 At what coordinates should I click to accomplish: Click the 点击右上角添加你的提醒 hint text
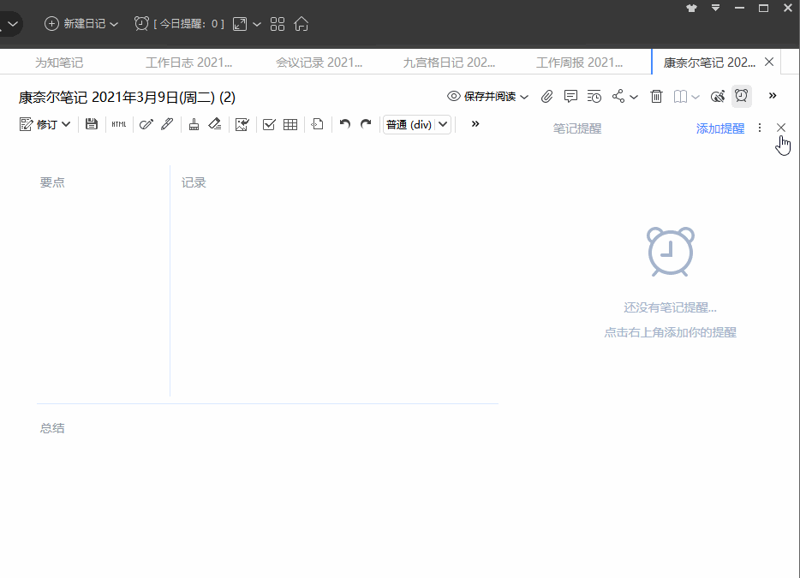670,332
